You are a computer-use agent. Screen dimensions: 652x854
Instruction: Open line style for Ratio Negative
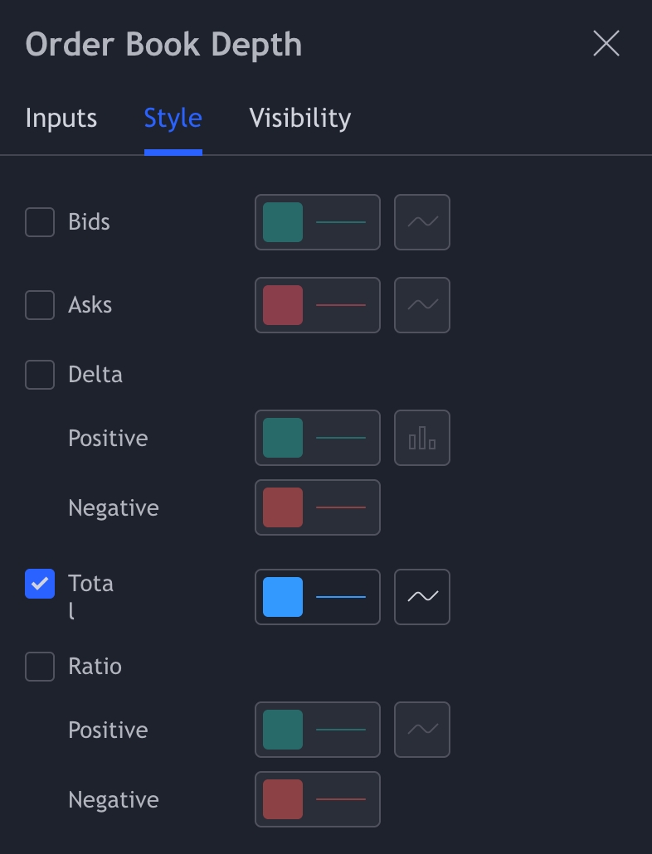341,799
